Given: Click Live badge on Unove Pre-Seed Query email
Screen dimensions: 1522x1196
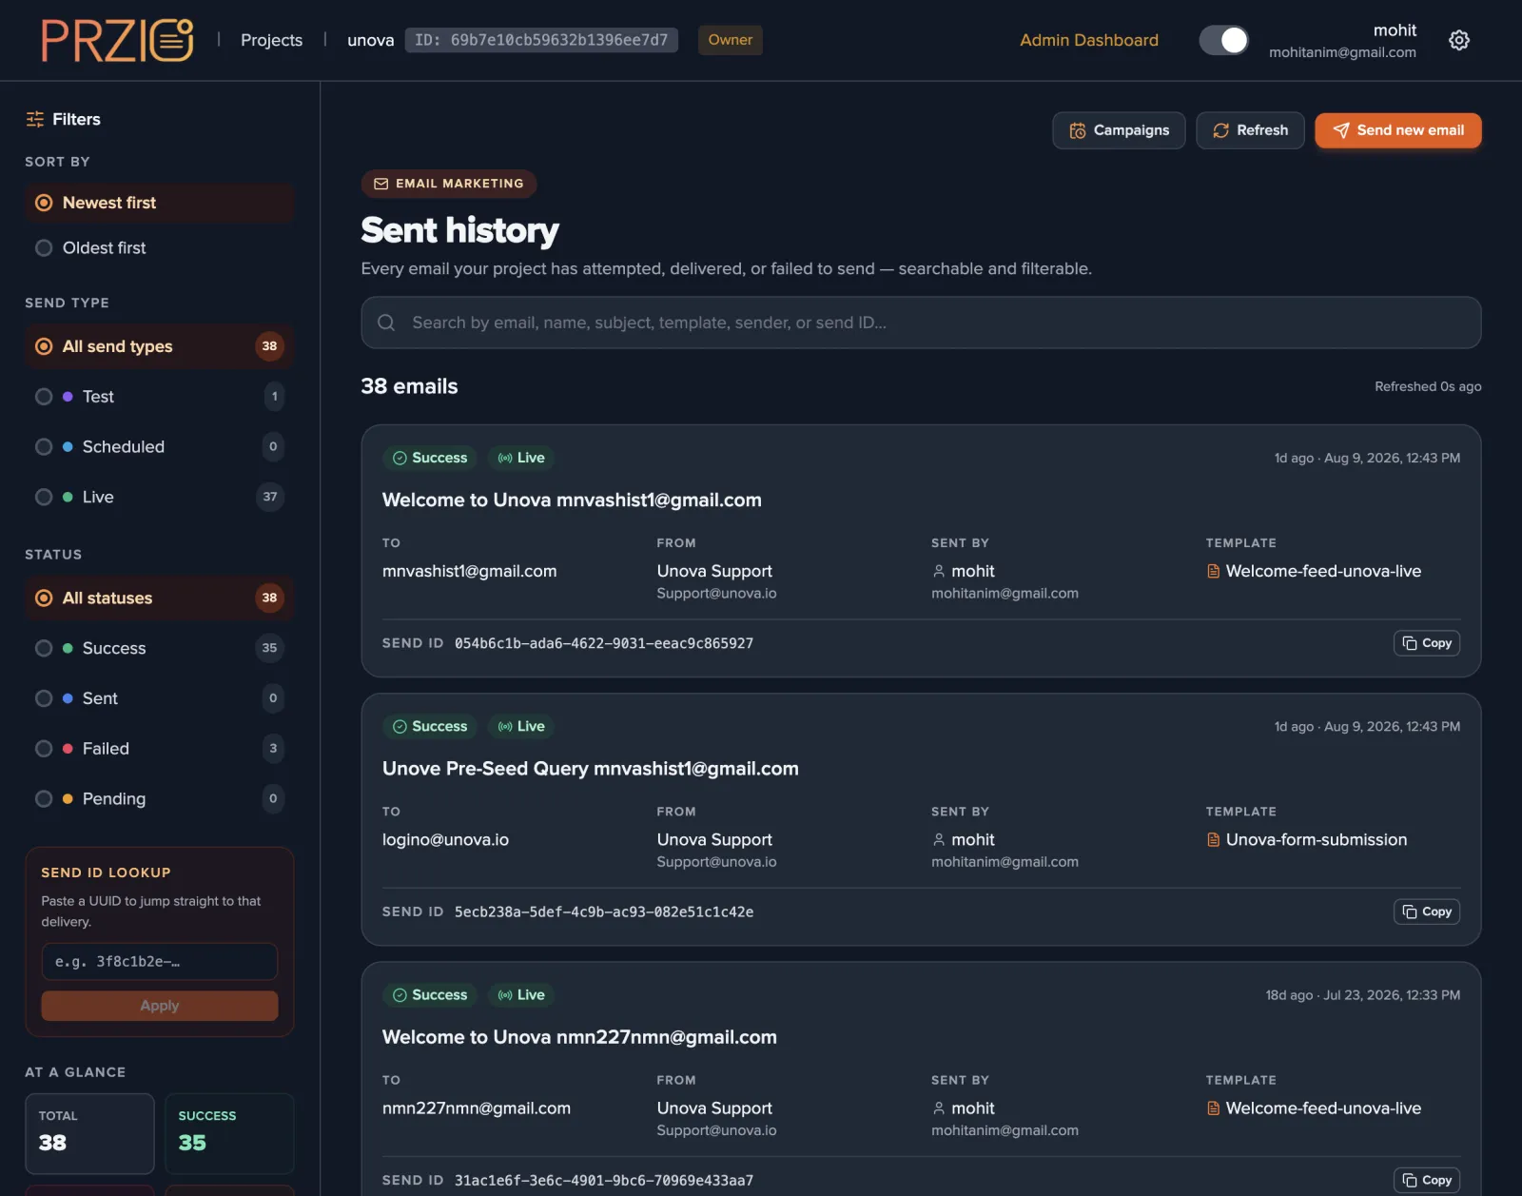Looking at the screenshot, I should pyautogui.click(x=521, y=726).
